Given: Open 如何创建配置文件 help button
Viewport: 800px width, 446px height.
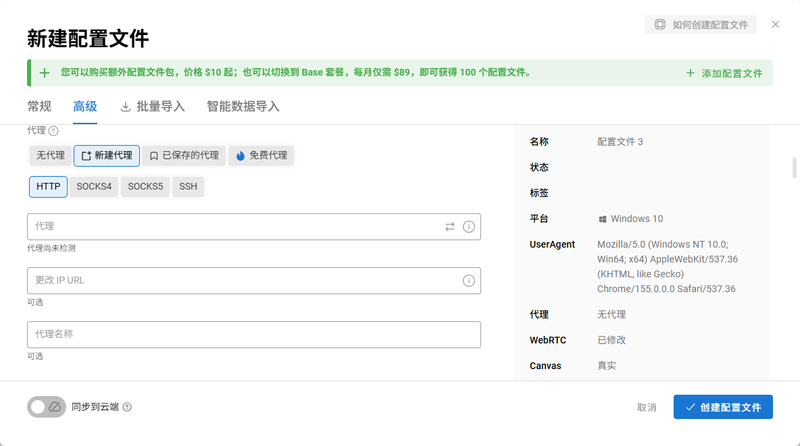Looking at the screenshot, I should pos(701,24).
